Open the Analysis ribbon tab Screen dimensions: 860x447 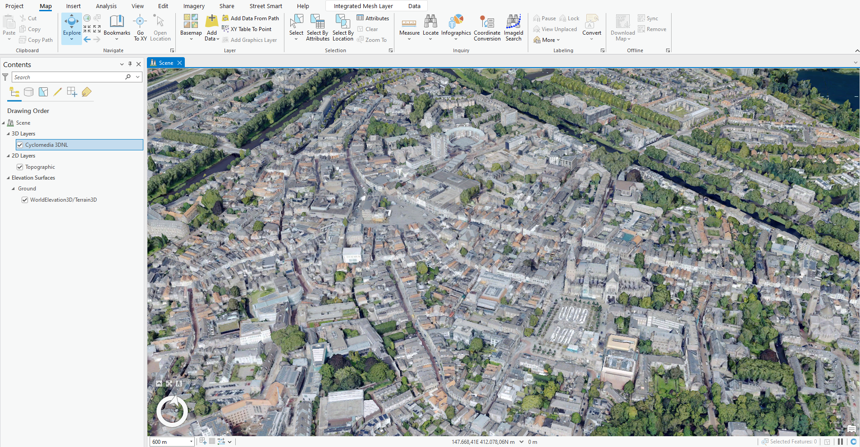(x=106, y=6)
